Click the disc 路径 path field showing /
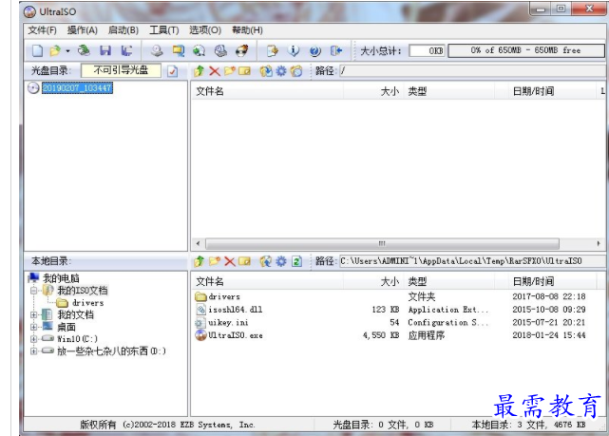Image resolution: width=609 pixels, height=436 pixels. 471,71
